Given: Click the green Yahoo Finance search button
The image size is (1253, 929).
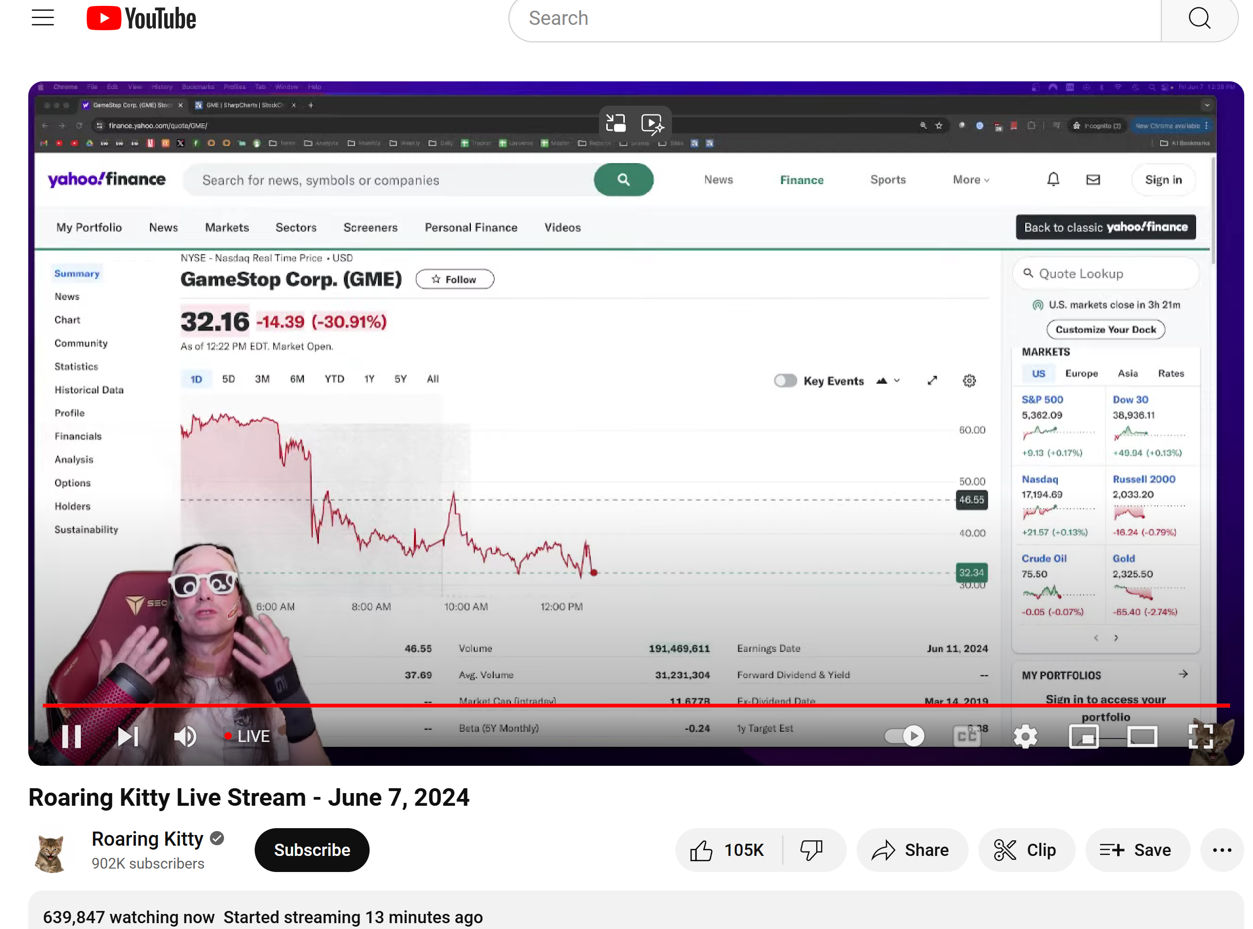Looking at the screenshot, I should coord(623,179).
